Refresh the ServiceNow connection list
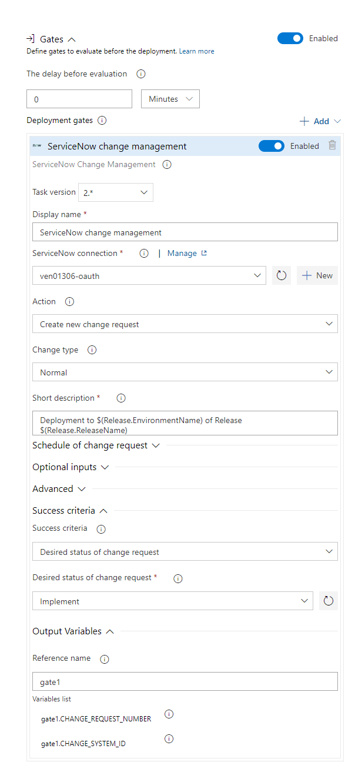This screenshot has width=345, height=762. pyautogui.click(x=282, y=275)
